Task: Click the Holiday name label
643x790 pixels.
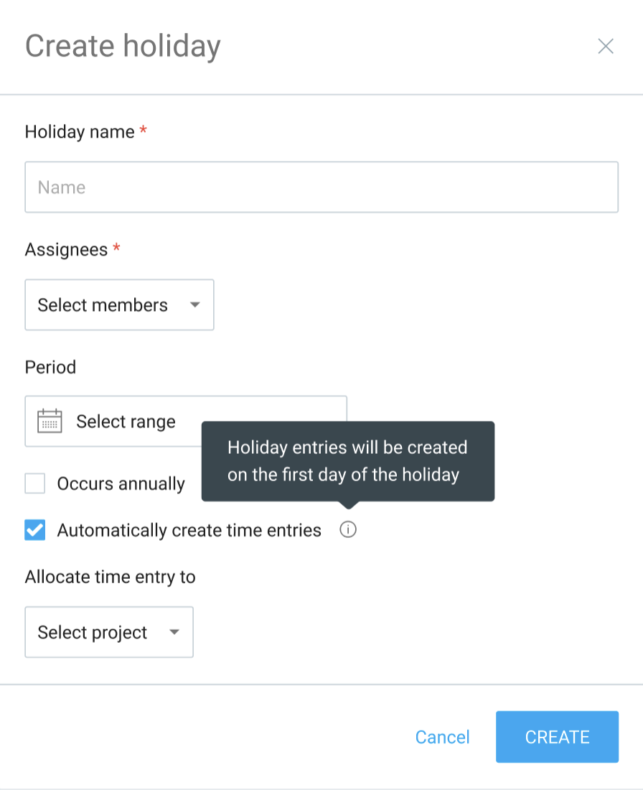Action: tap(80, 132)
